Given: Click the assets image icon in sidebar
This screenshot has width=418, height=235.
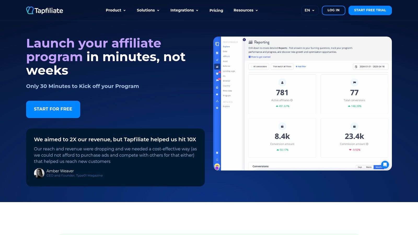Looking at the screenshot, I should [x=217, y=87].
